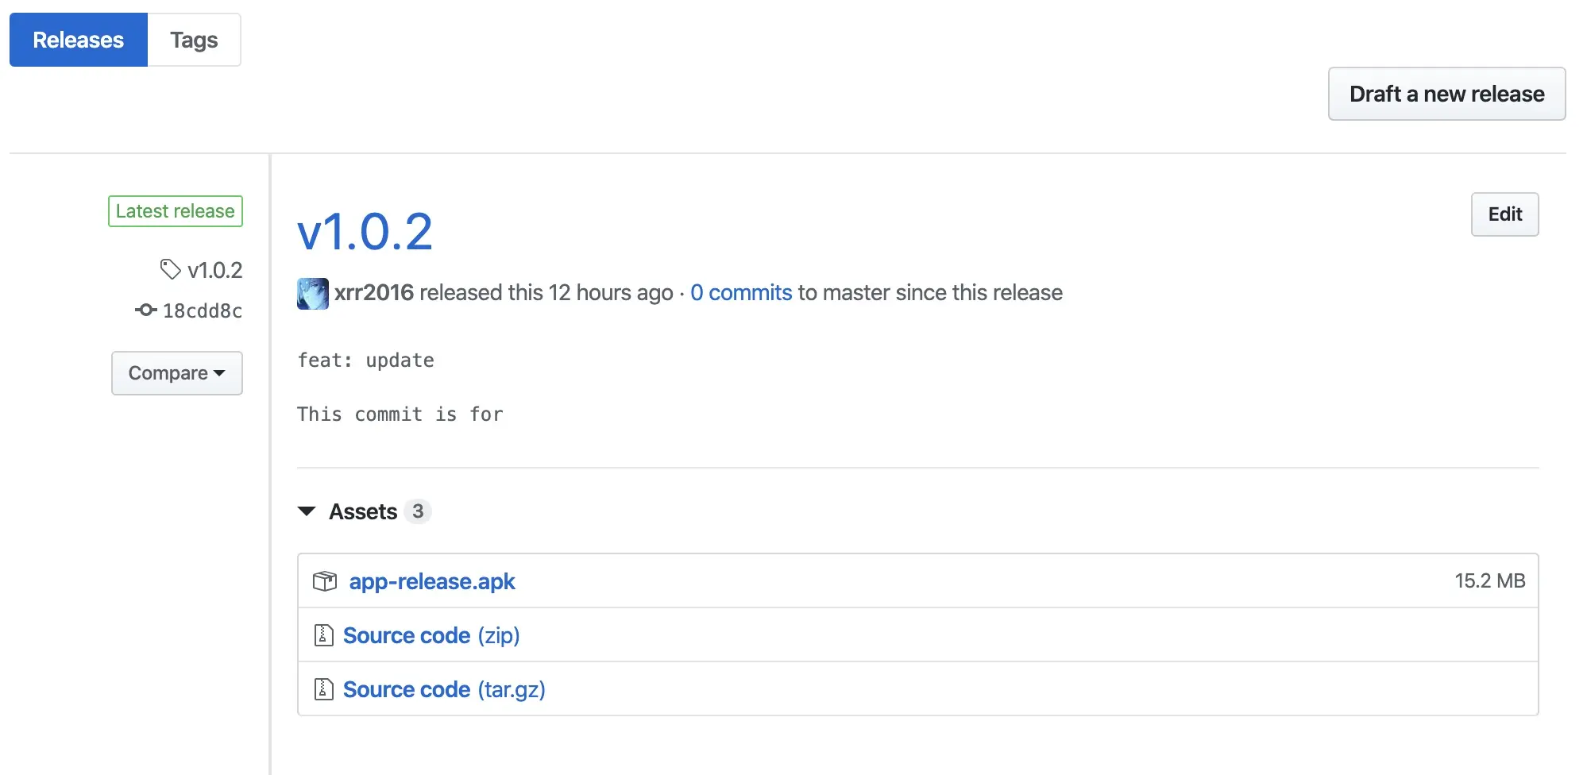
Task: Click xrr2016's avatar image
Action: (313, 294)
